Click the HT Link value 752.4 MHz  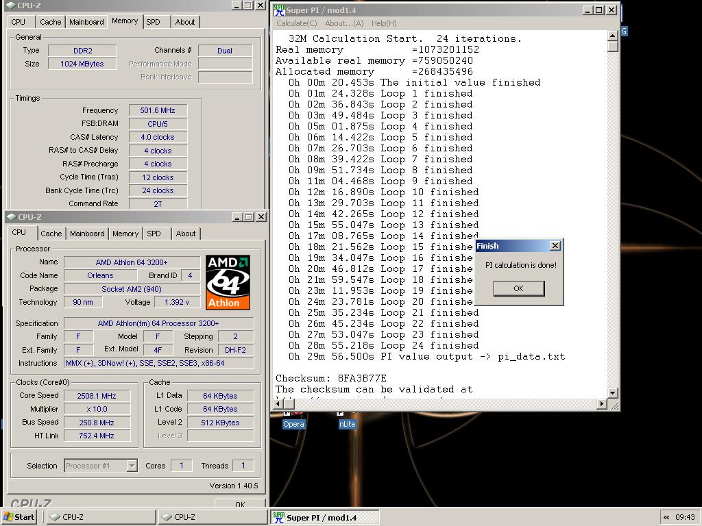click(x=97, y=436)
